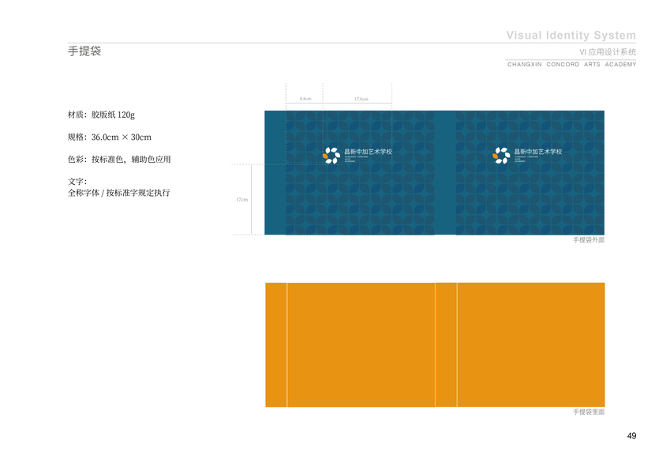Select the line '规格：36.0cm × 30cm'
The height and width of the screenshot is (474, 670).
(x=110, y=137)
